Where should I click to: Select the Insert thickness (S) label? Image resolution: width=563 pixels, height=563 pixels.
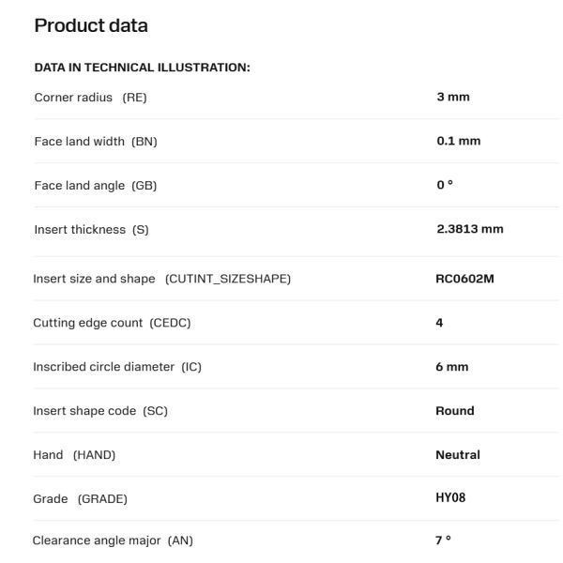point(91,230)
